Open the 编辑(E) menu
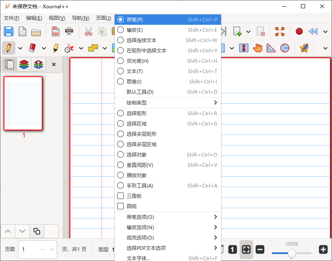 point(34,18)
